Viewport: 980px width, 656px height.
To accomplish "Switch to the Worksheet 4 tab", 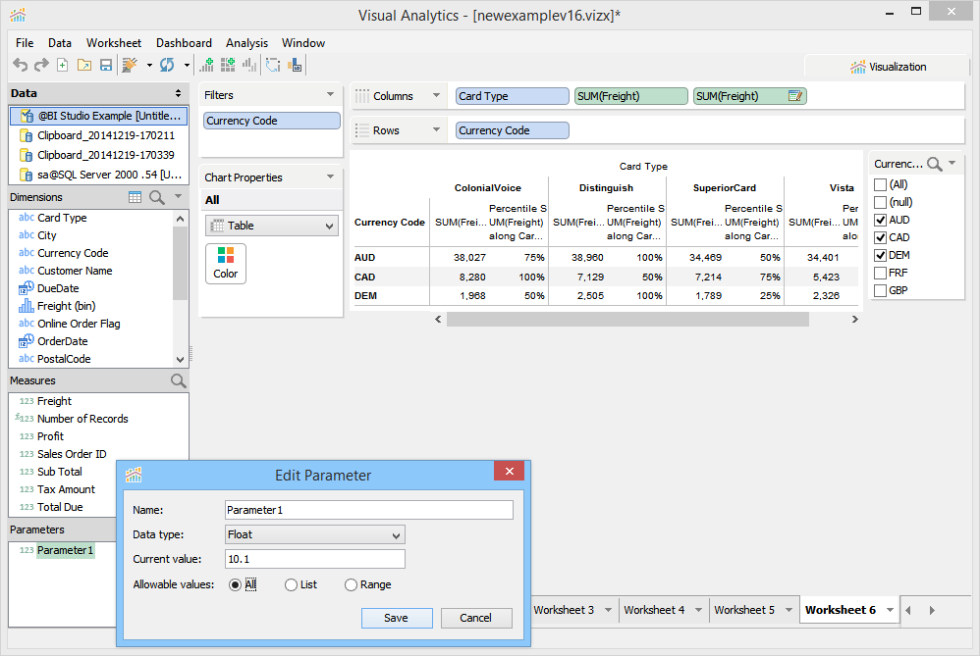I will coord(654,610).
